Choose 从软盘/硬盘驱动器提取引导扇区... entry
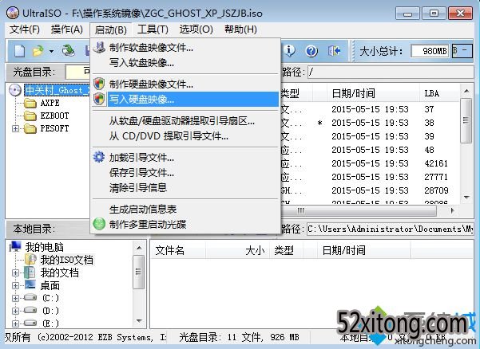Screen dimensions: 480x349 pyautogui.click(x=186, y=121)
